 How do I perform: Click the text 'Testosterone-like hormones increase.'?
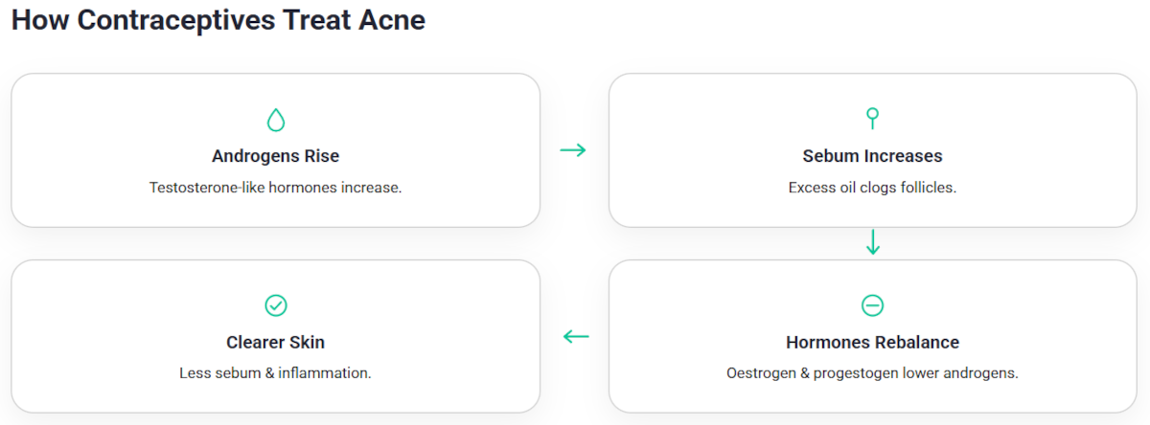[x=276, y=188]
